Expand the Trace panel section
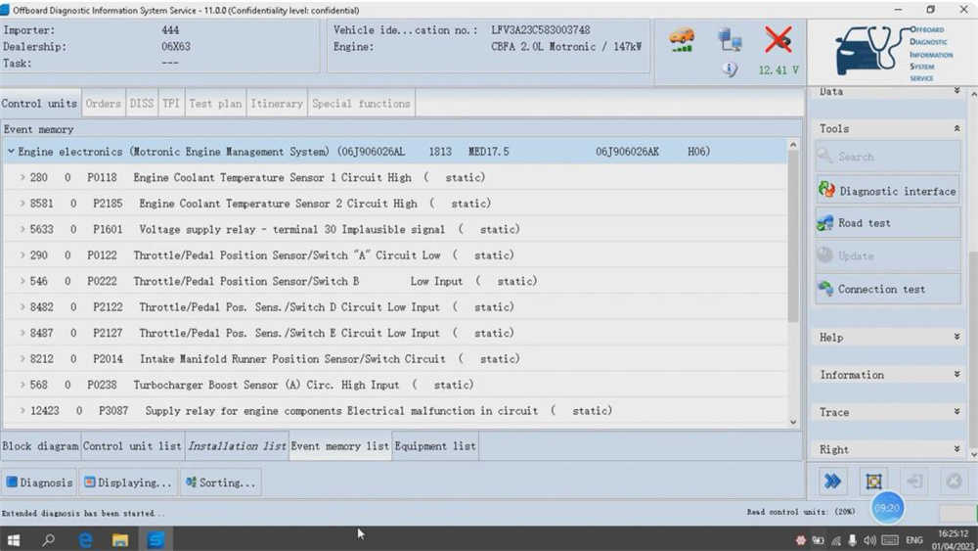Screen dimensions: 978x551 coord(889,412)
